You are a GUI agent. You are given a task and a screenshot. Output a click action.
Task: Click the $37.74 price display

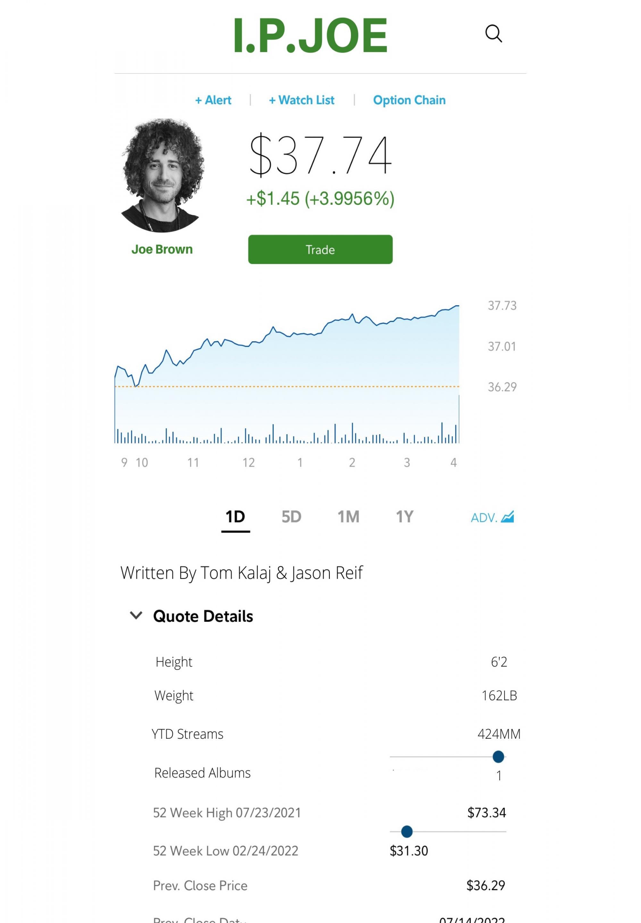coord(320,155)
